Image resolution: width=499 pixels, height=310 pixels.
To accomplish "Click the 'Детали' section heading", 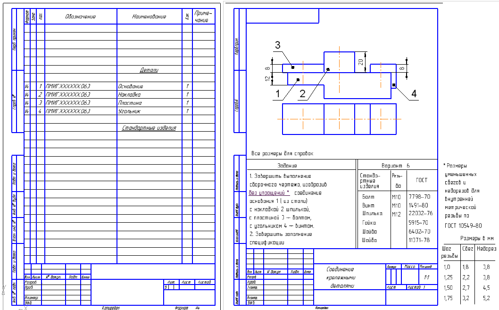I will tap(149, 70).
